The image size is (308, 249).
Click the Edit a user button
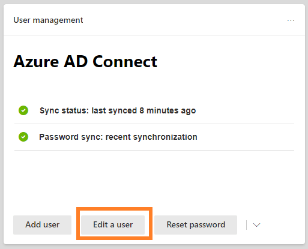113,225
